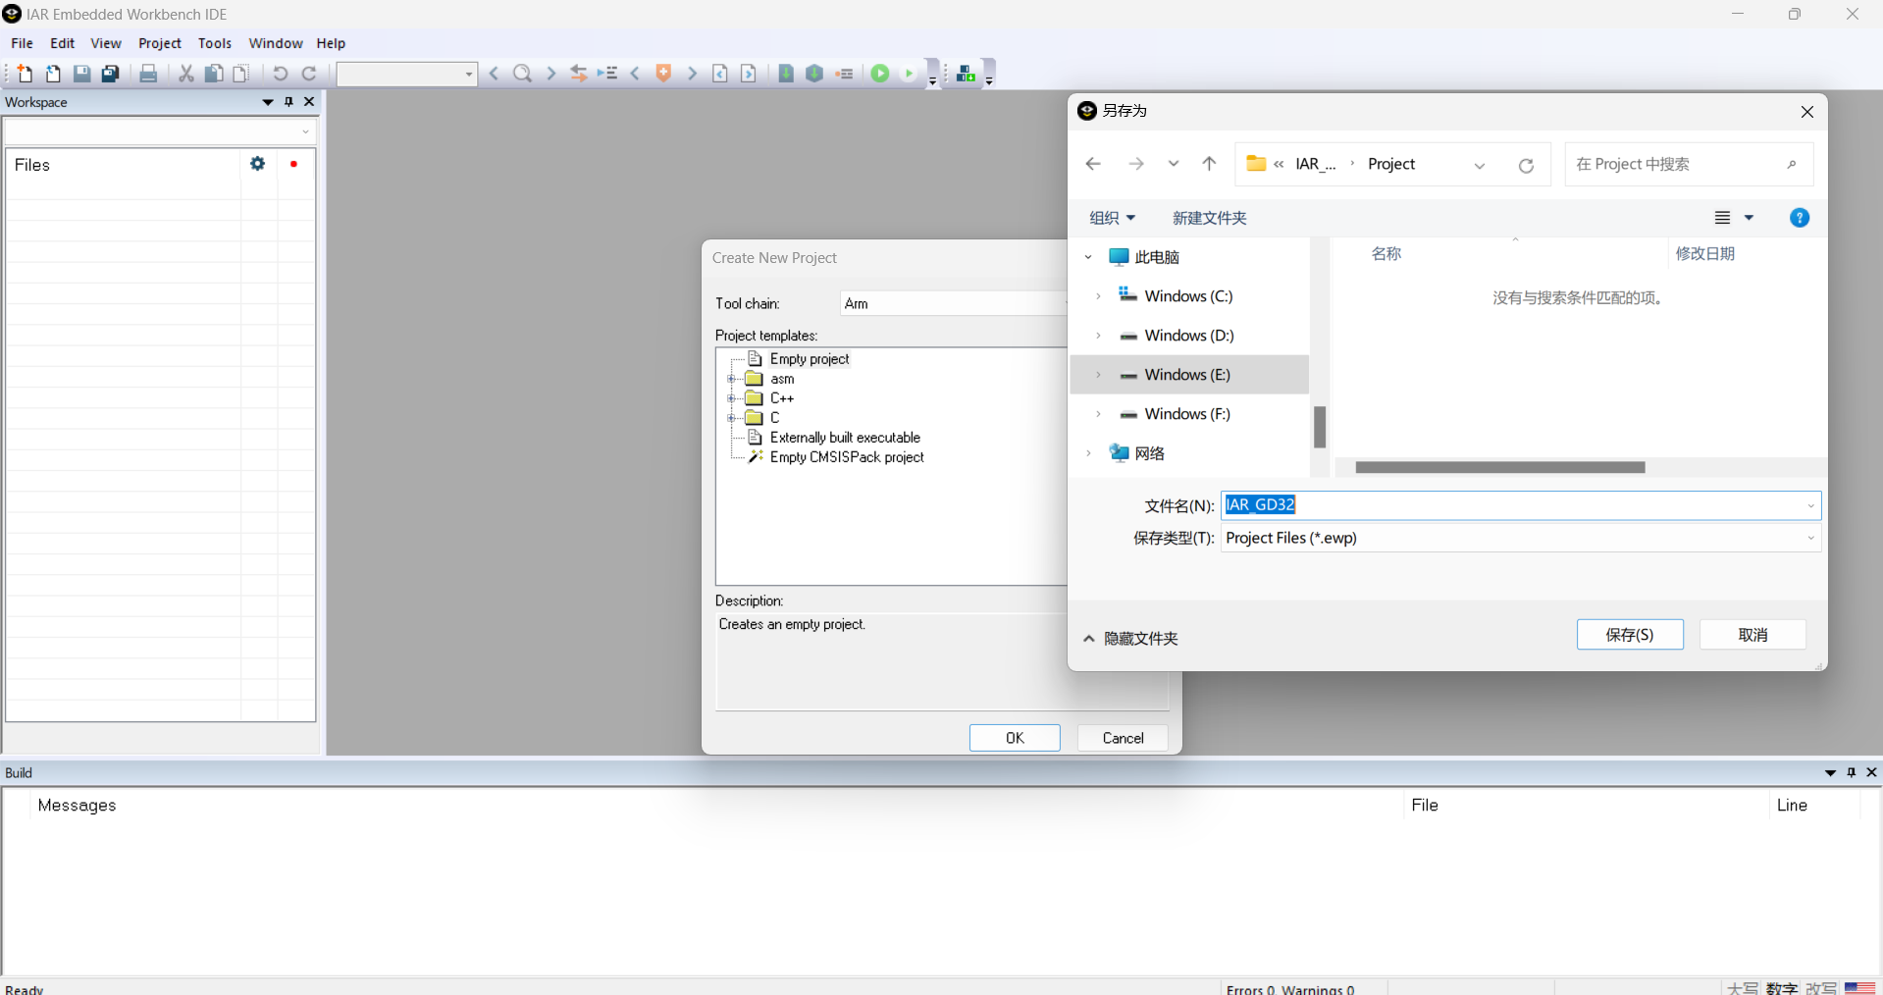The width and height of the screenshot is (1883, 995).
Task: Click the Open file toolbar icon
Action: click(x=53, y=74)
